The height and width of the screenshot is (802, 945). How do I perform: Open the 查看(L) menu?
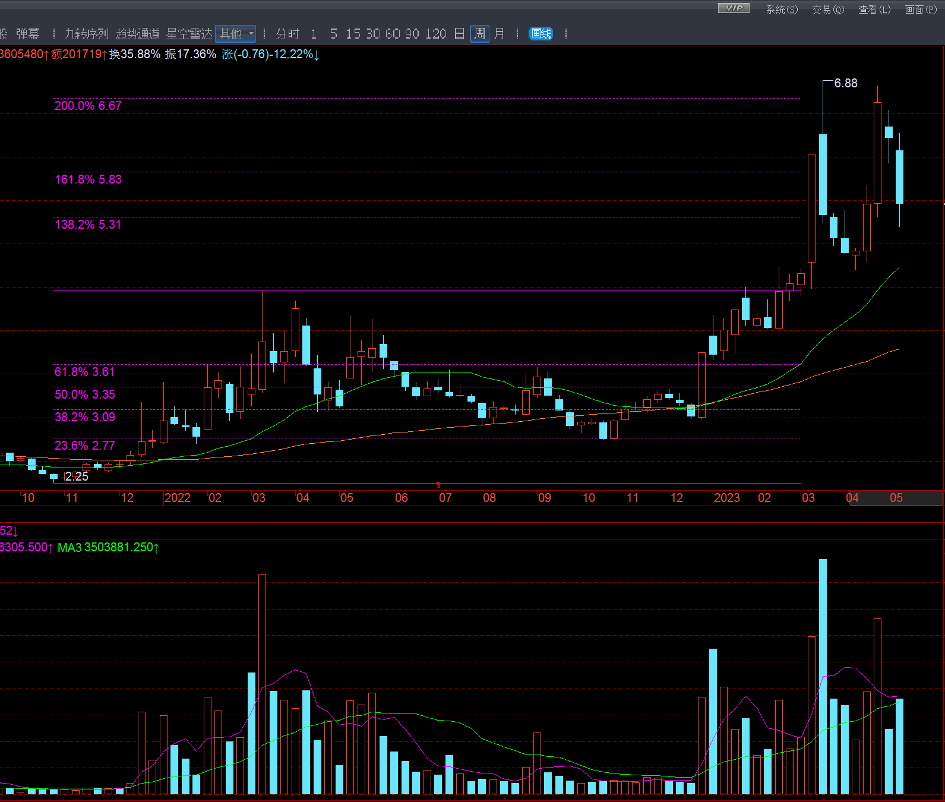pyautogui.click(x=874, y=10)
